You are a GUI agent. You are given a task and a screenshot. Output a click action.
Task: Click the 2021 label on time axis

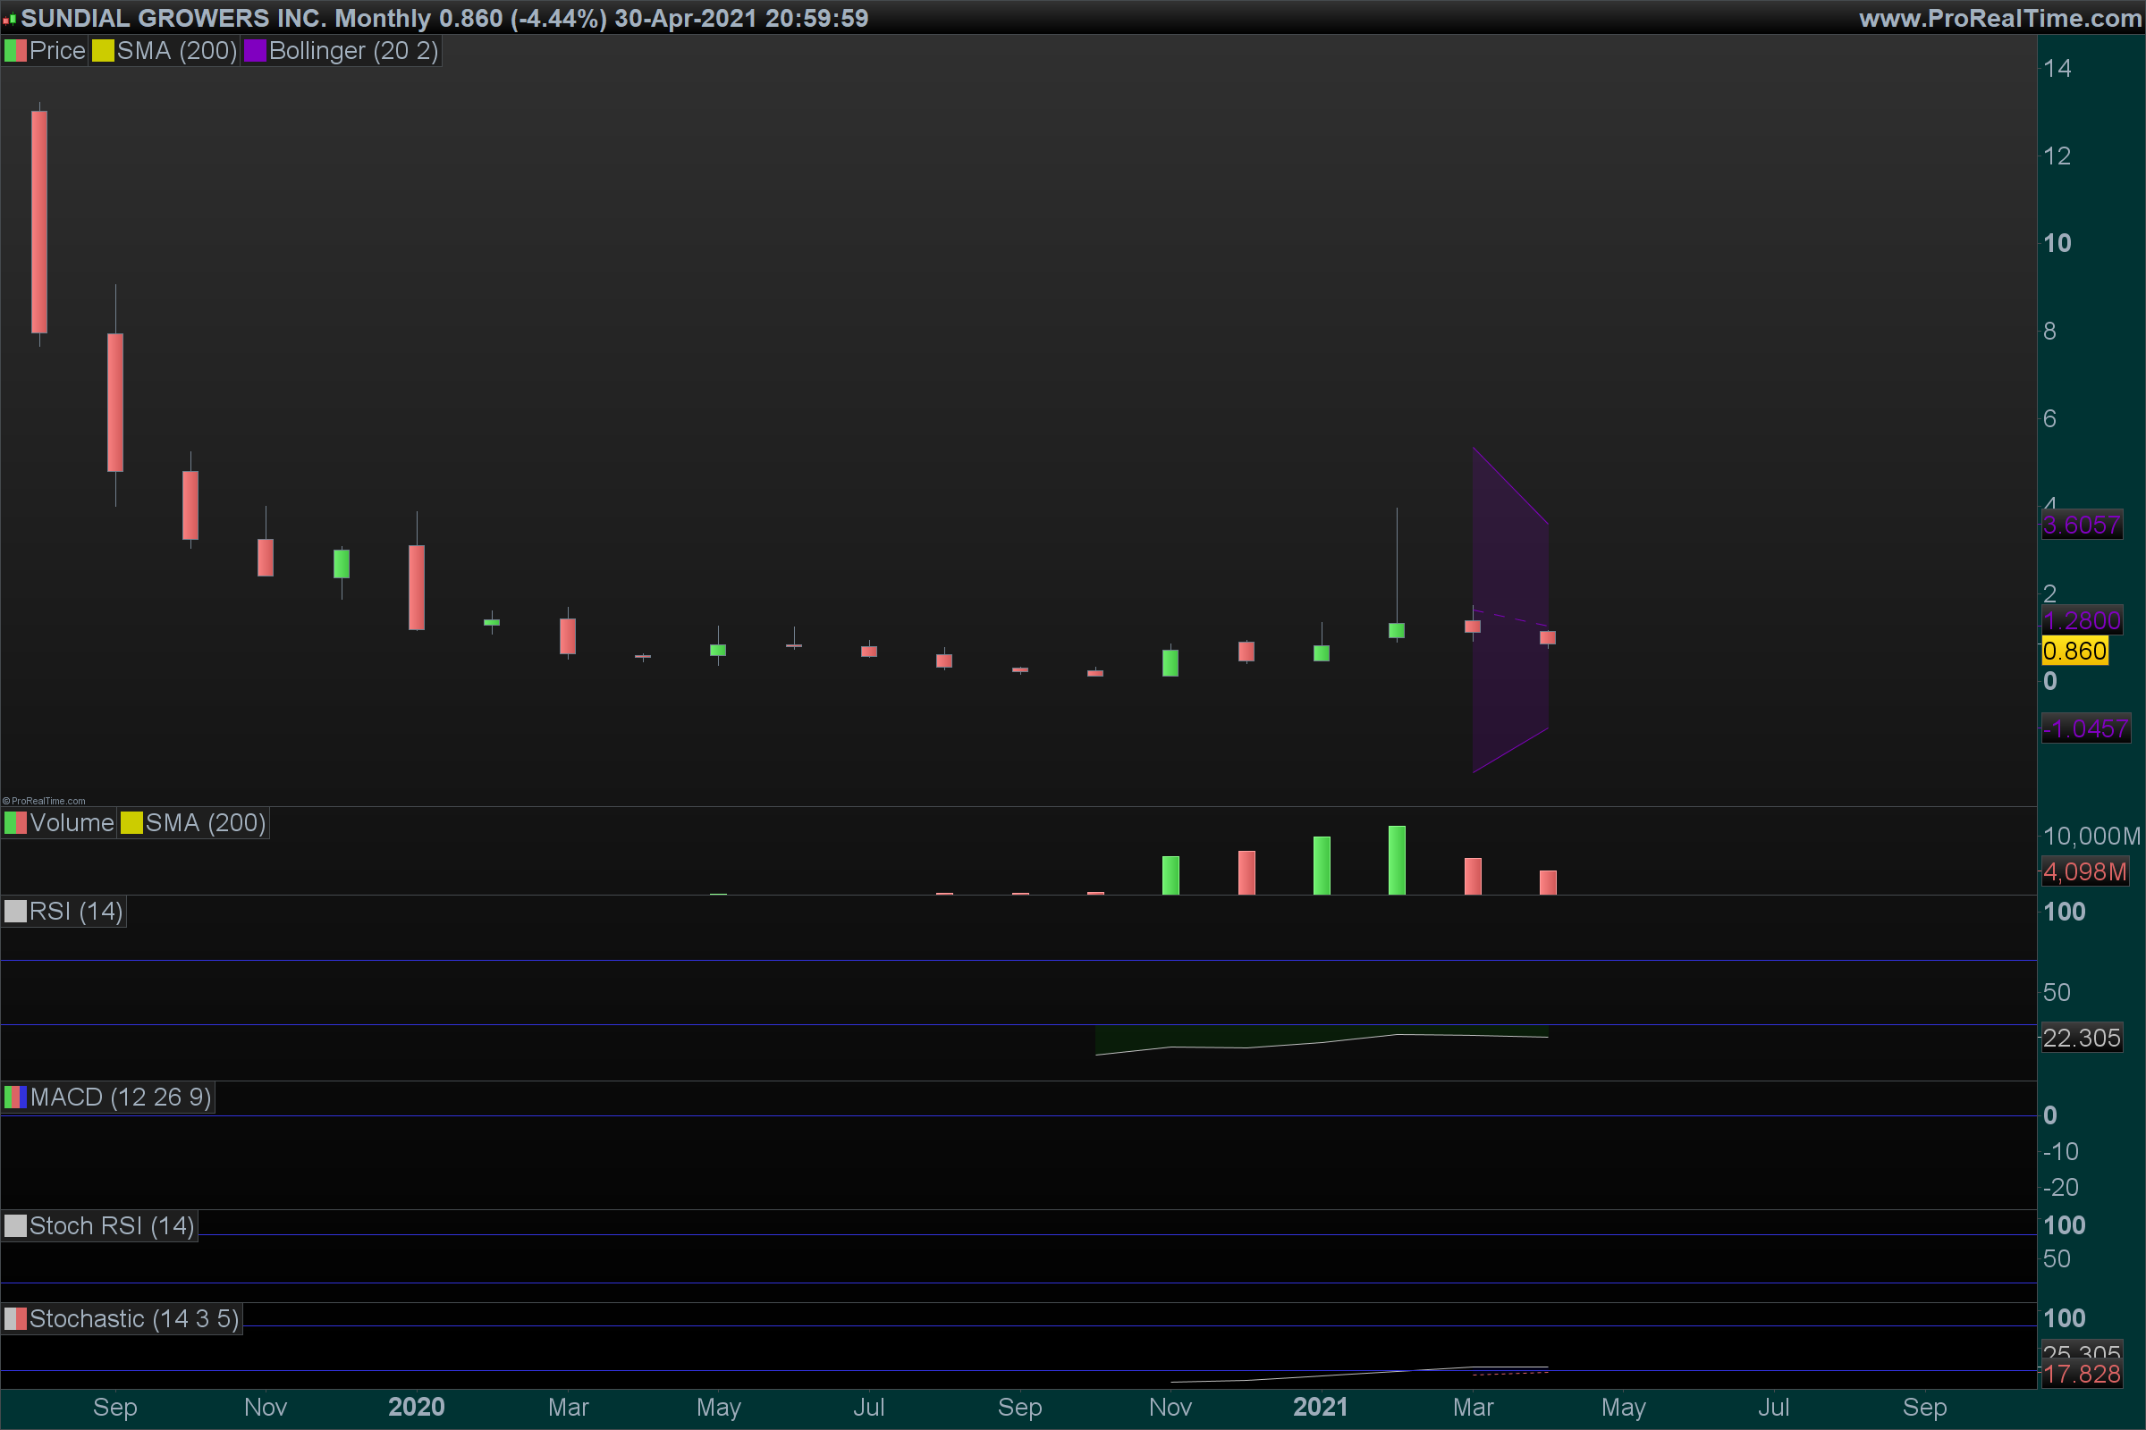point(1320,1407)
